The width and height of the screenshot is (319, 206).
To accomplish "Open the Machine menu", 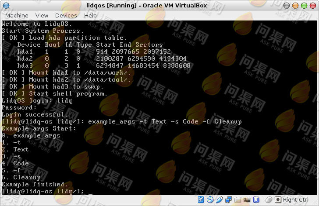I will pyautogui.click(x=17, y=15).
